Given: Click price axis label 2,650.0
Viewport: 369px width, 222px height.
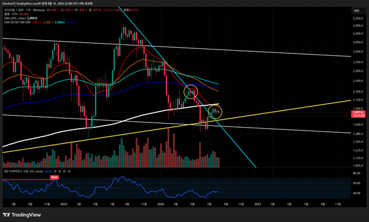Looking at the screenshot, I should (x=358, y=81).
